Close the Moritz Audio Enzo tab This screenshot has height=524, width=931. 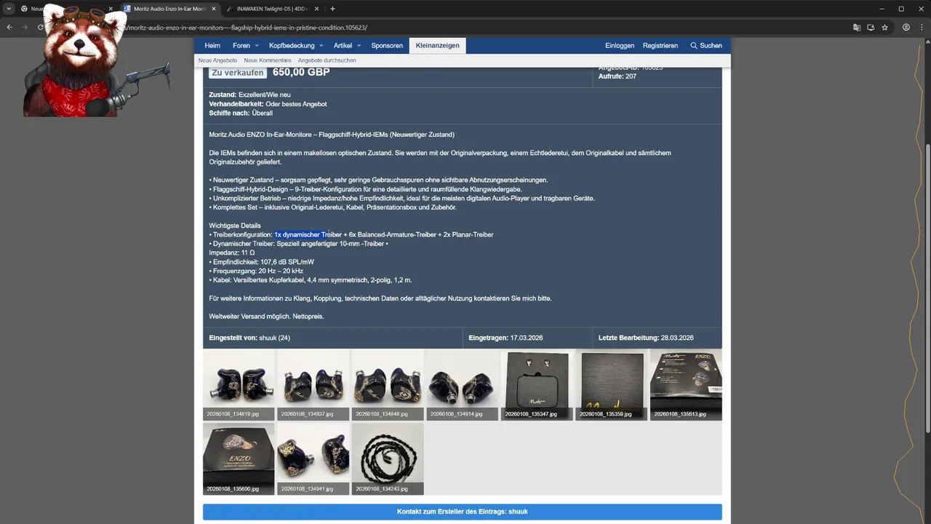(x=213, y=9)
